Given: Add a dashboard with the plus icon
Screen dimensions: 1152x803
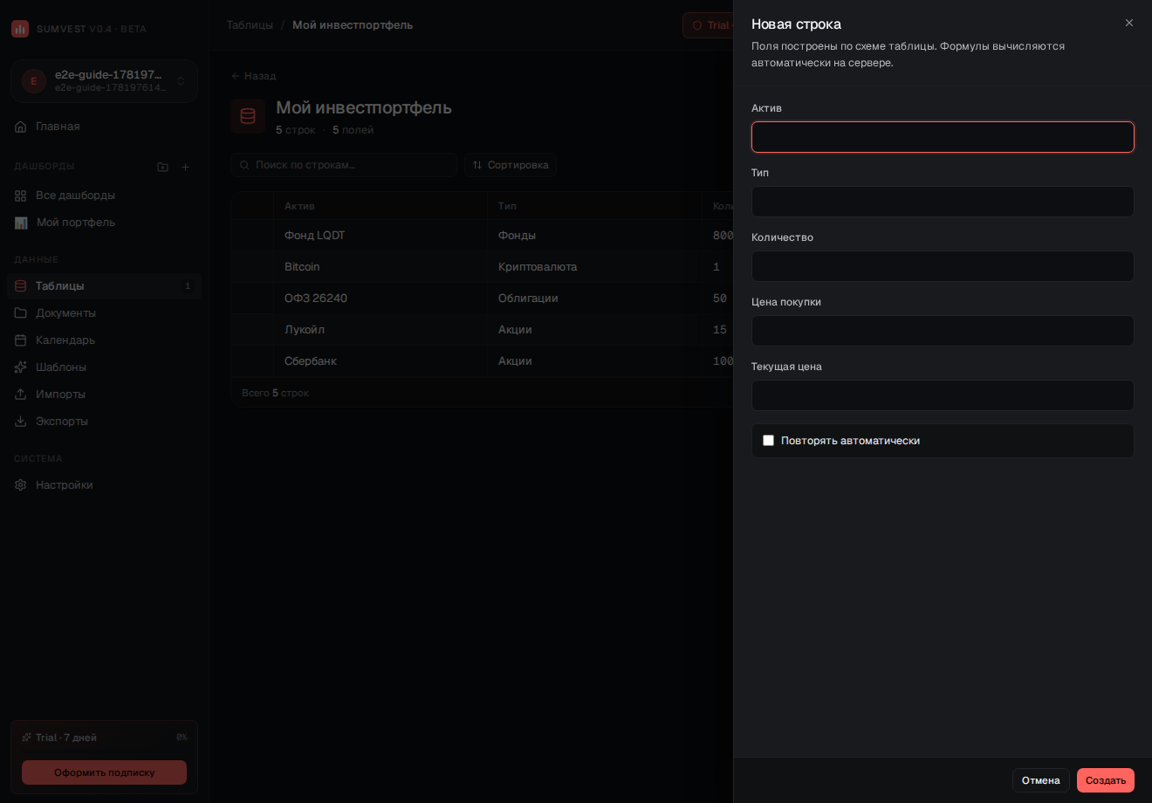Looking at the screenshot, I should (185, 167).
